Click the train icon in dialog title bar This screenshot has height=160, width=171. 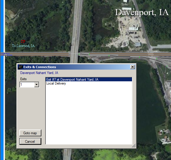[21, 67]
